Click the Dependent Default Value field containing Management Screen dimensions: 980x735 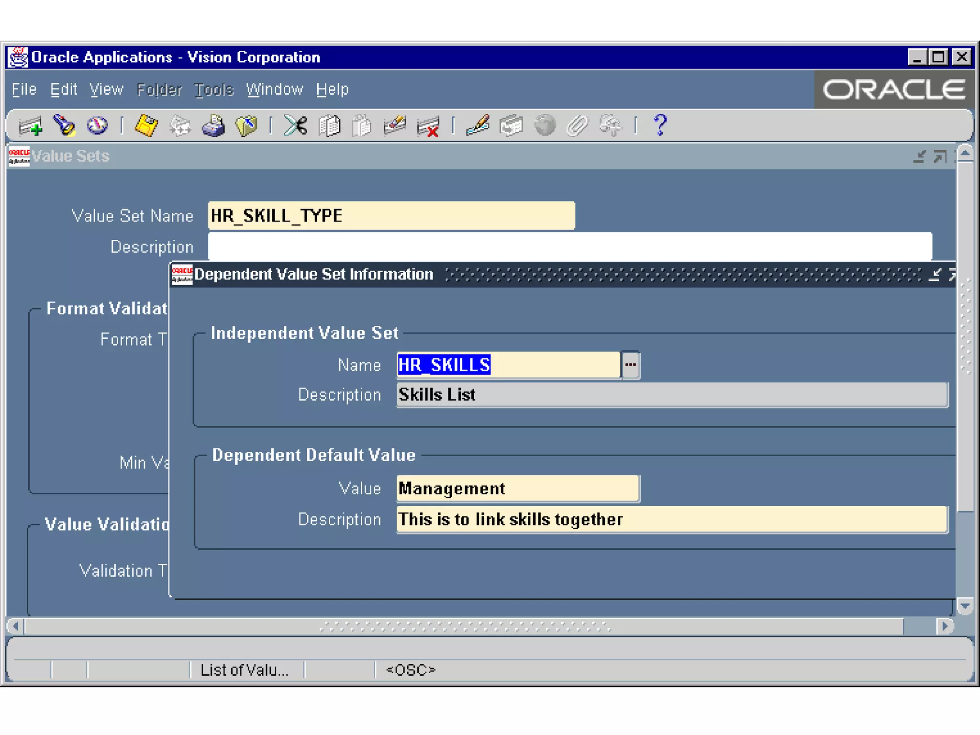(518, 489)
